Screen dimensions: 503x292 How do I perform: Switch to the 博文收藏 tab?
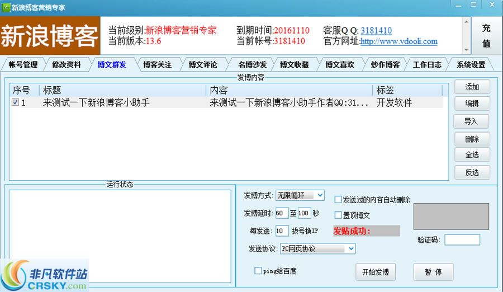tap(294, 64)
